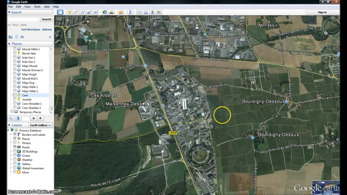The image size is (347, 195).
Task: Open the Earth Gallery button
Action: [x=40, y=125]
